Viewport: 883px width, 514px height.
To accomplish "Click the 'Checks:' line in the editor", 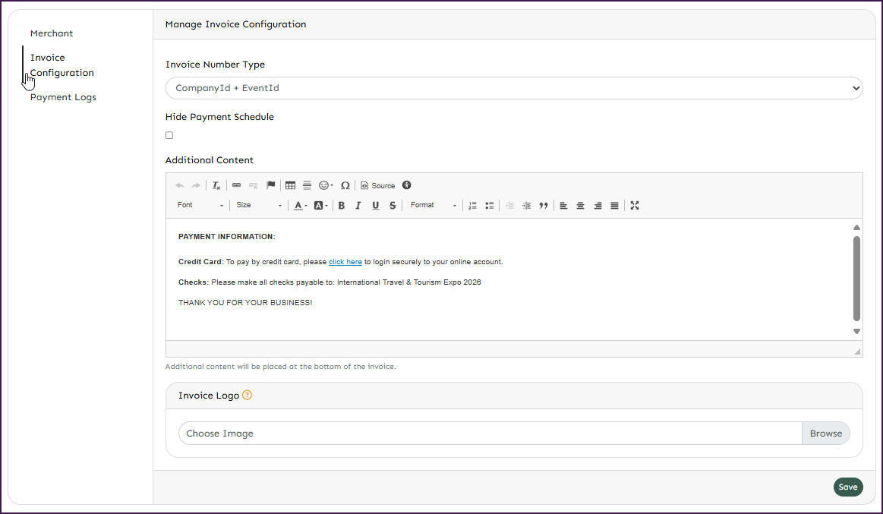I will [330, 282].
